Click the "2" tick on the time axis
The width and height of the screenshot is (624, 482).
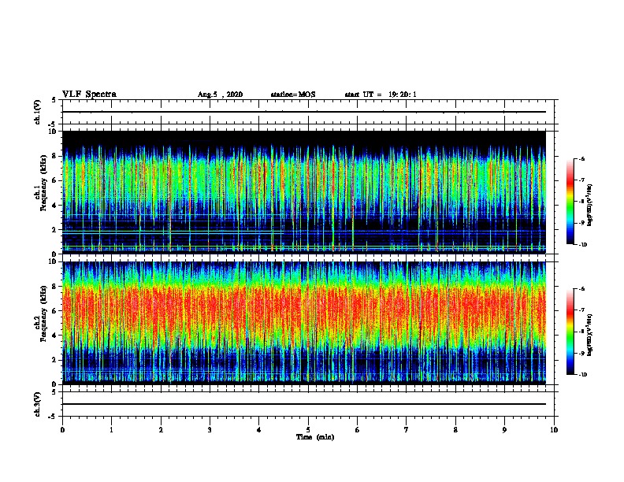(x=161, y=430)
